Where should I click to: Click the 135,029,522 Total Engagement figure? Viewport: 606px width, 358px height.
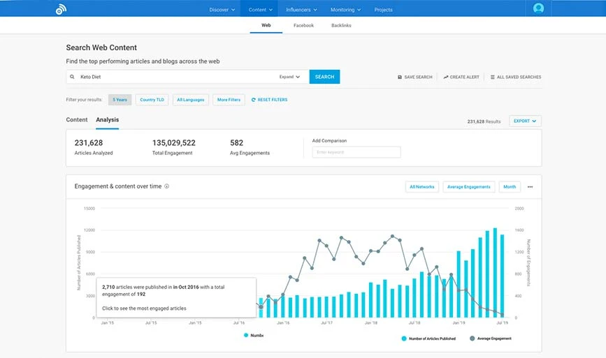coord(174,143)
